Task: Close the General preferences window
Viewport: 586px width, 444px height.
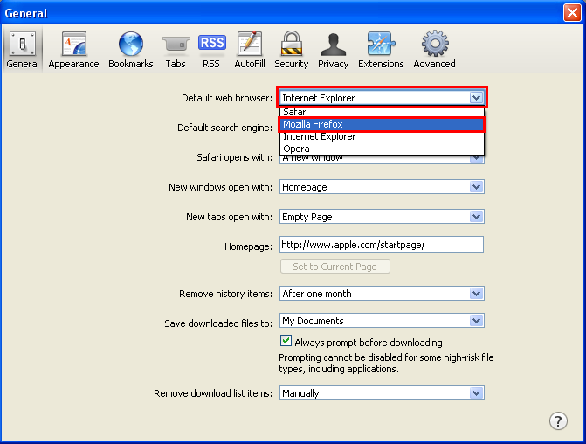Action: tap(572, 13)
